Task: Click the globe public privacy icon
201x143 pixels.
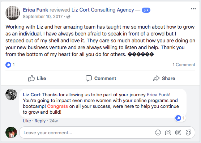Action: click(68, 17)
